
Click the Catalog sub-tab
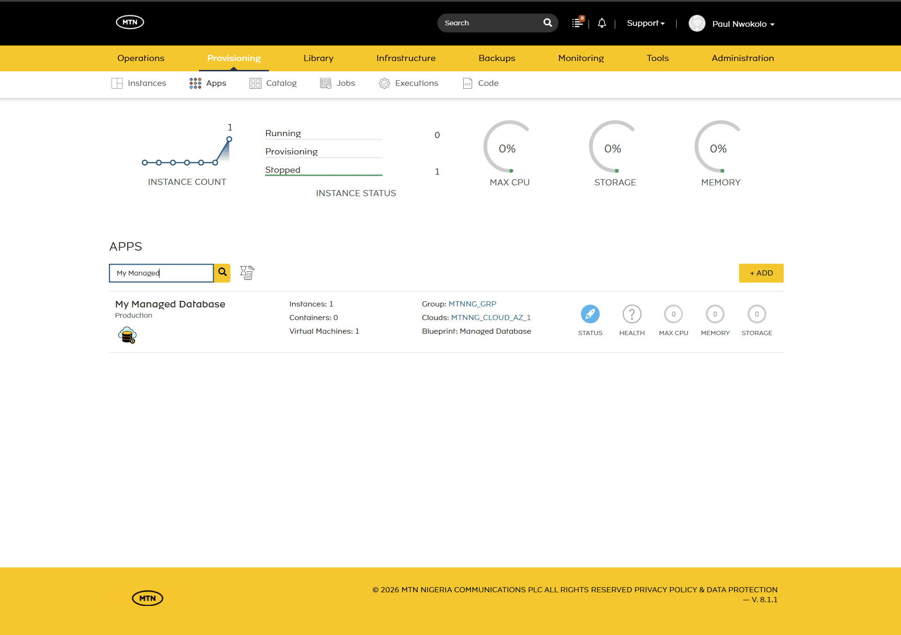point(273,83)
